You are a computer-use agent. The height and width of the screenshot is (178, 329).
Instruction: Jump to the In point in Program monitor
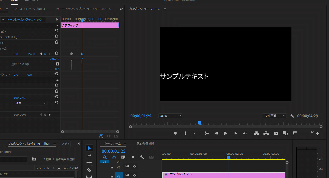(207, 133)
